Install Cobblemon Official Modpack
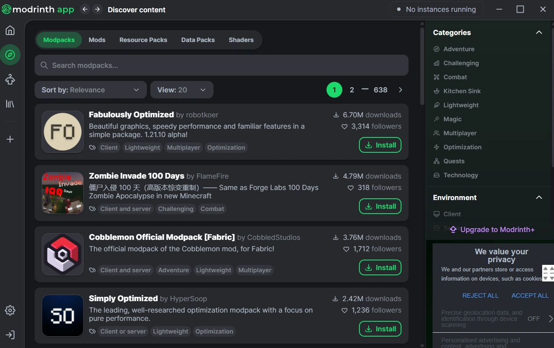This screenshot has height=348, width=554. 380,267
